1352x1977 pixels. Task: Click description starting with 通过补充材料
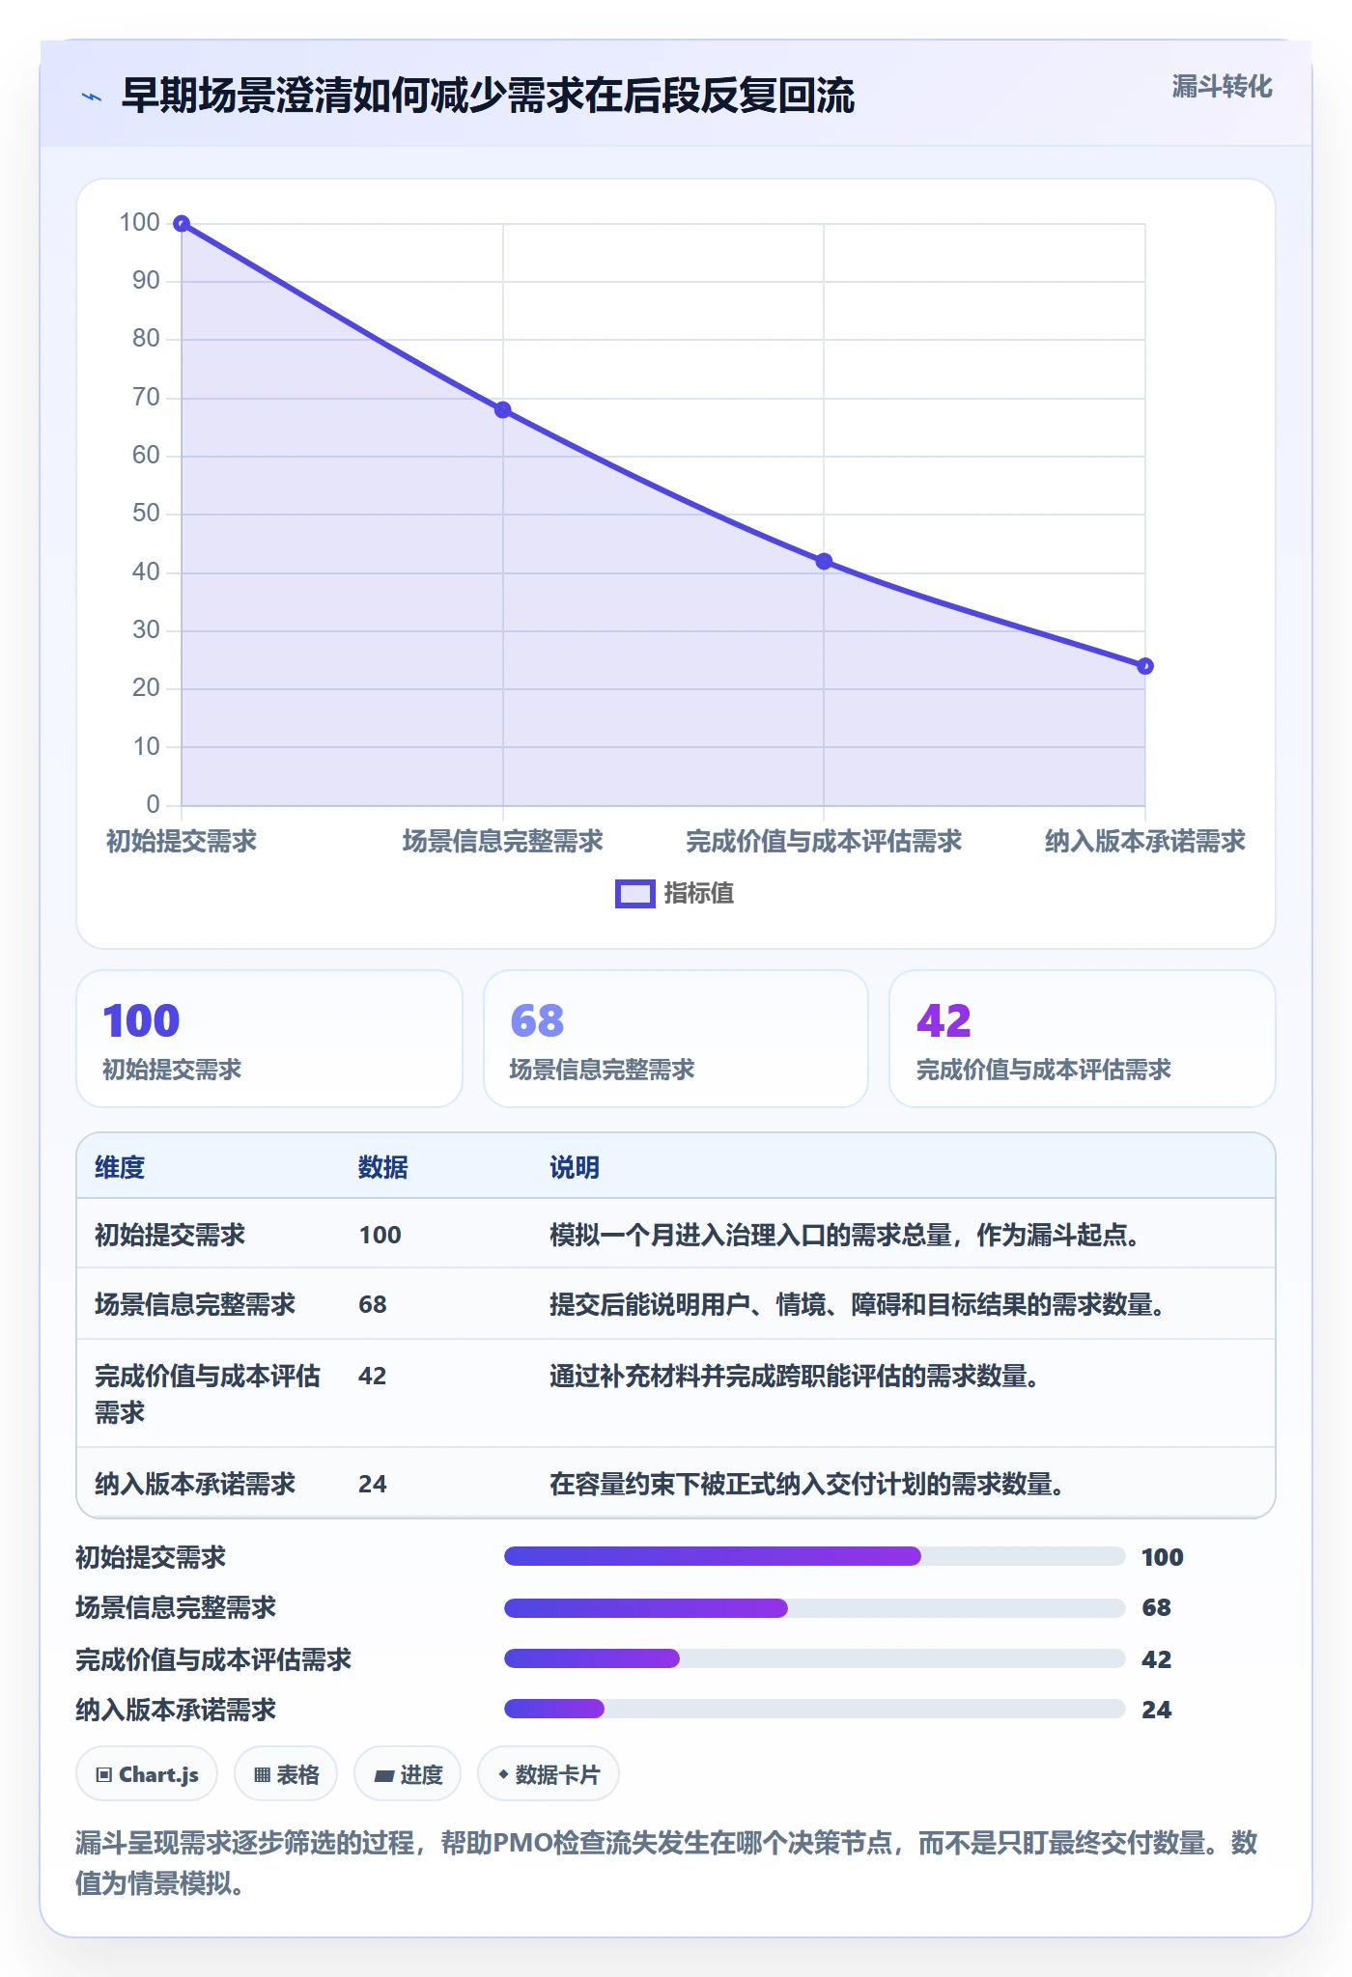[x=795, y=1377]
